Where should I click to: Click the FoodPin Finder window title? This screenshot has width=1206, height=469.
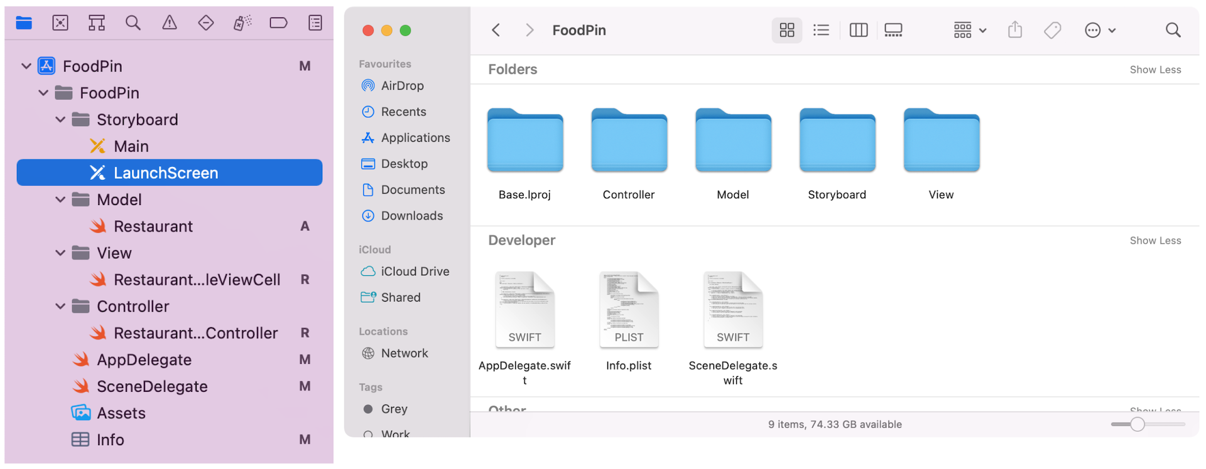pyautogui.click(x=579, y=30)
